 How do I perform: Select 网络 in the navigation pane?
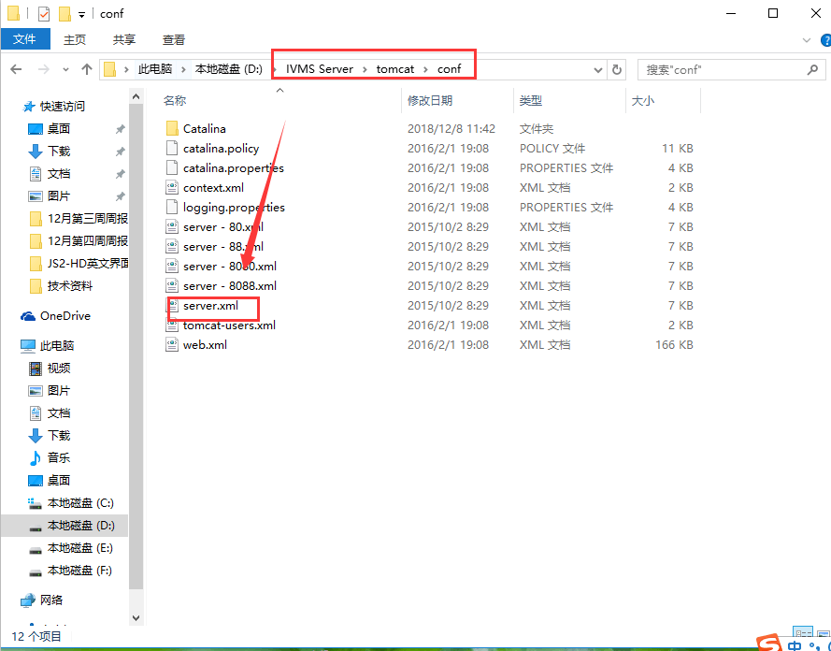(51, 600)
